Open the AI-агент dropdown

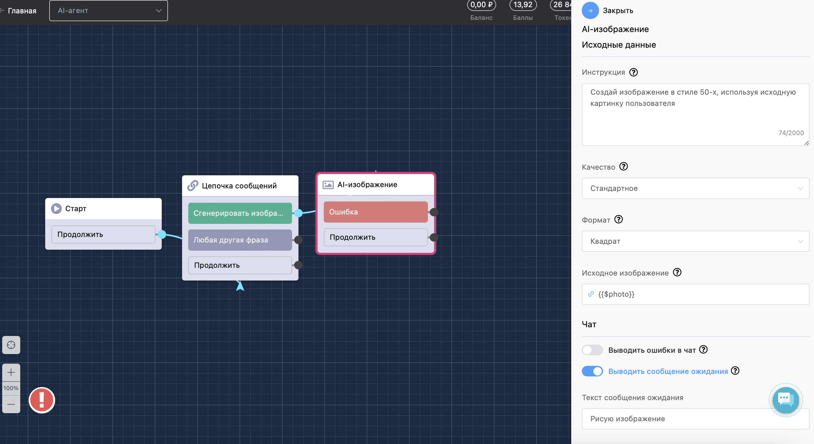108,11
